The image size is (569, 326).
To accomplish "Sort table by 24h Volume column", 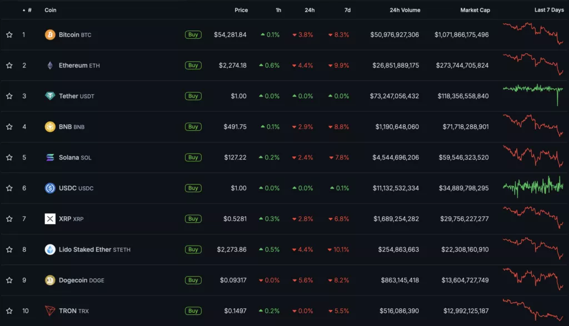I will (x=405, y=10).
